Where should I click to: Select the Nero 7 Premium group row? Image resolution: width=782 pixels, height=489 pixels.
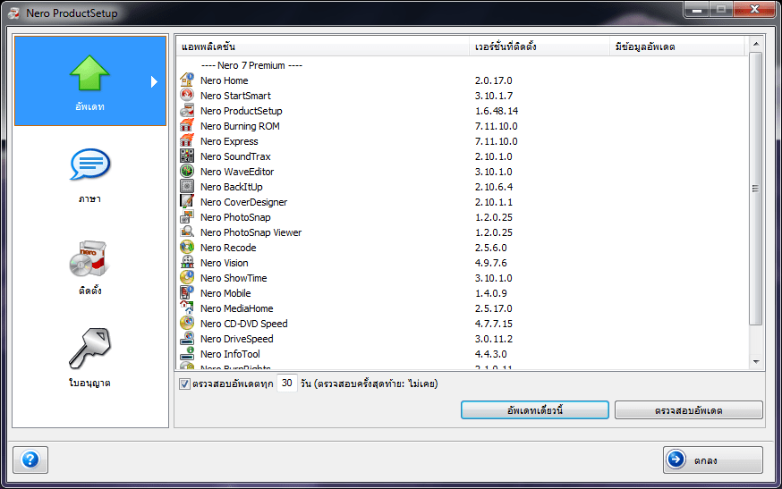pos(251,65)
